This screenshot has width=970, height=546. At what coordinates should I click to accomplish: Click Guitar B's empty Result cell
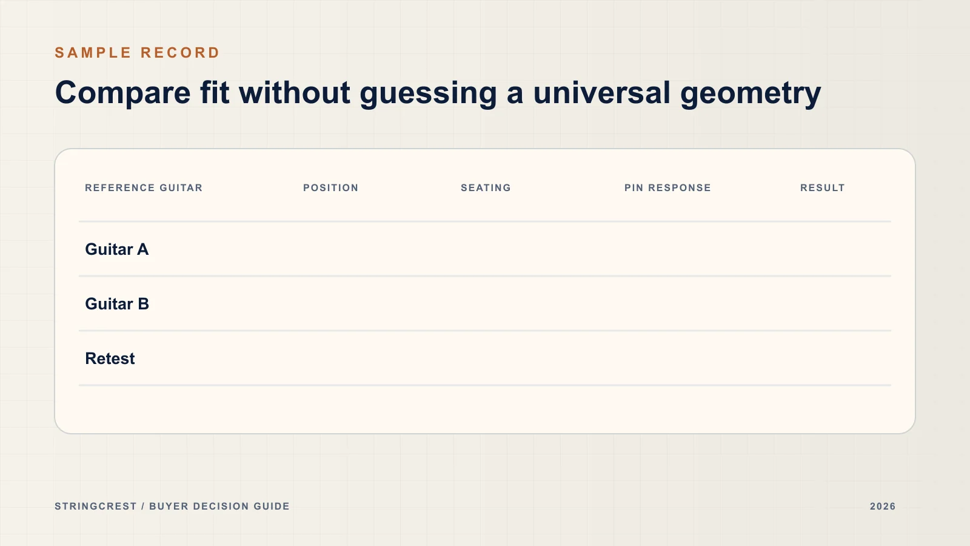pyautogui.click(x=843, y=304)
